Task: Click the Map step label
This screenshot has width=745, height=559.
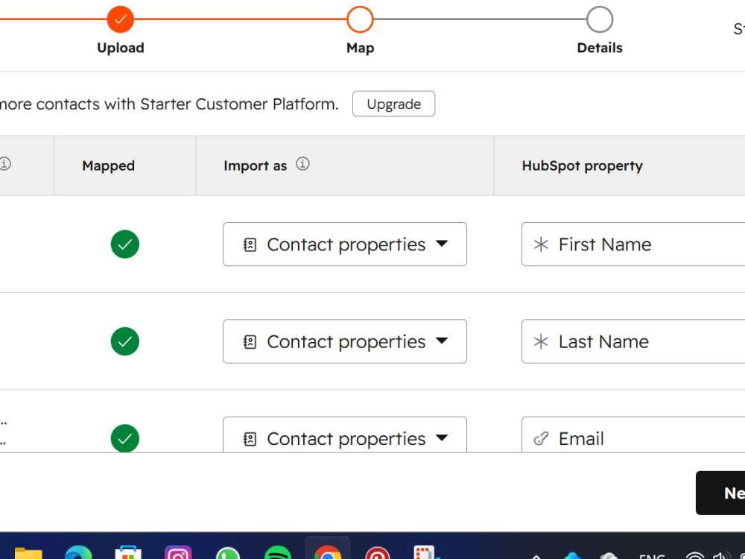Action: point(360,48)
